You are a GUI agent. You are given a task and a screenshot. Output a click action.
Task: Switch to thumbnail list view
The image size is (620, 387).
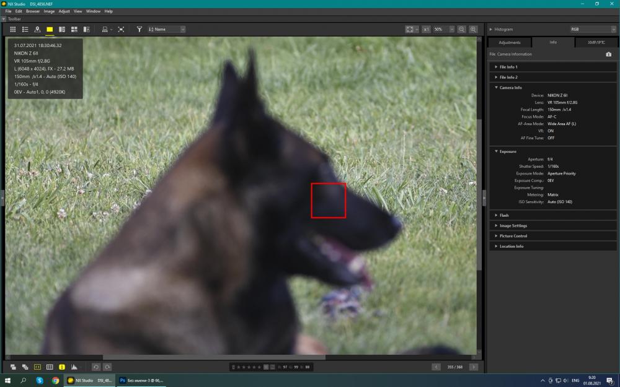[x=25, y=29]
